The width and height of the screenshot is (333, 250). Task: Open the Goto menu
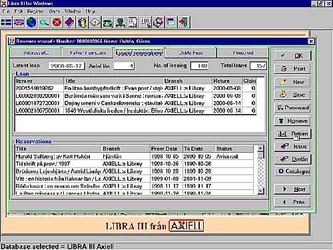click(54, 11)
